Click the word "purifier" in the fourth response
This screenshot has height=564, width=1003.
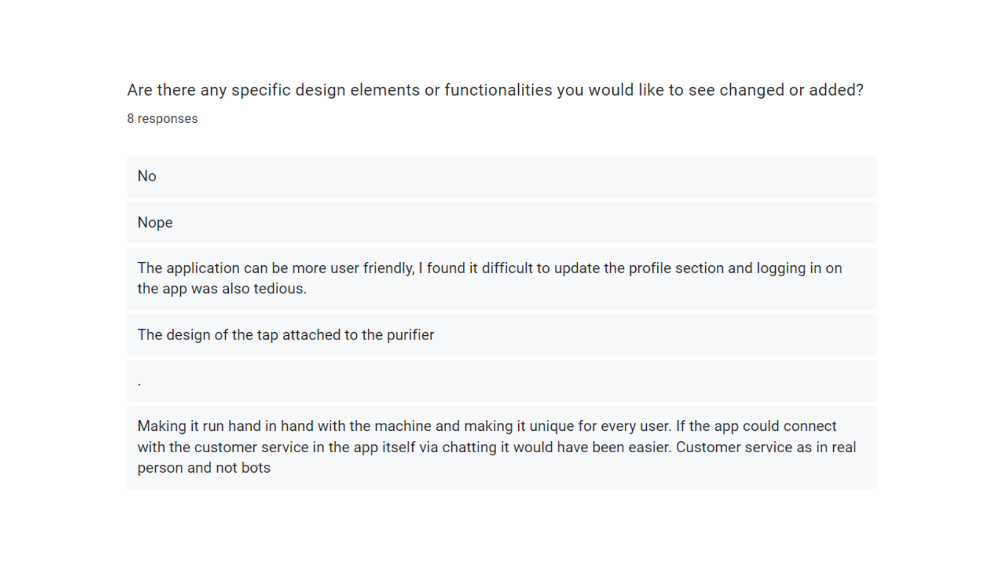coord(410,335)
